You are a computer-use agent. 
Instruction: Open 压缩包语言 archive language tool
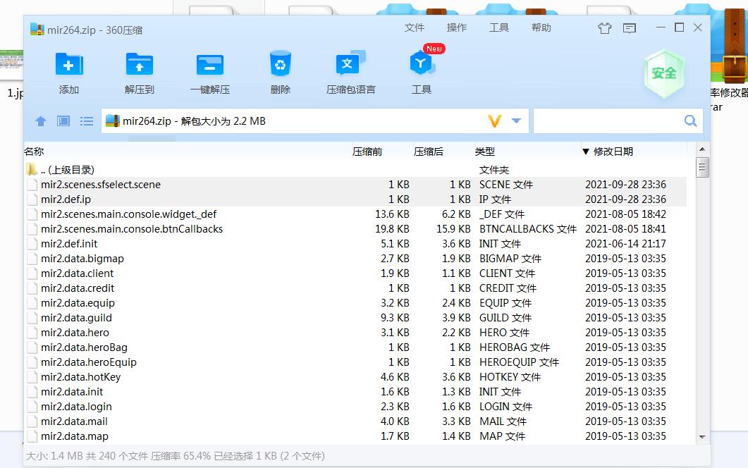[x=350, y=65]
